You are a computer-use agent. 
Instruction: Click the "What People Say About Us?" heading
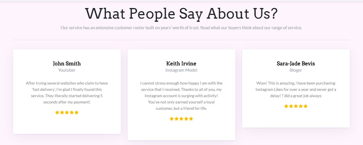(x=181, y=13)
